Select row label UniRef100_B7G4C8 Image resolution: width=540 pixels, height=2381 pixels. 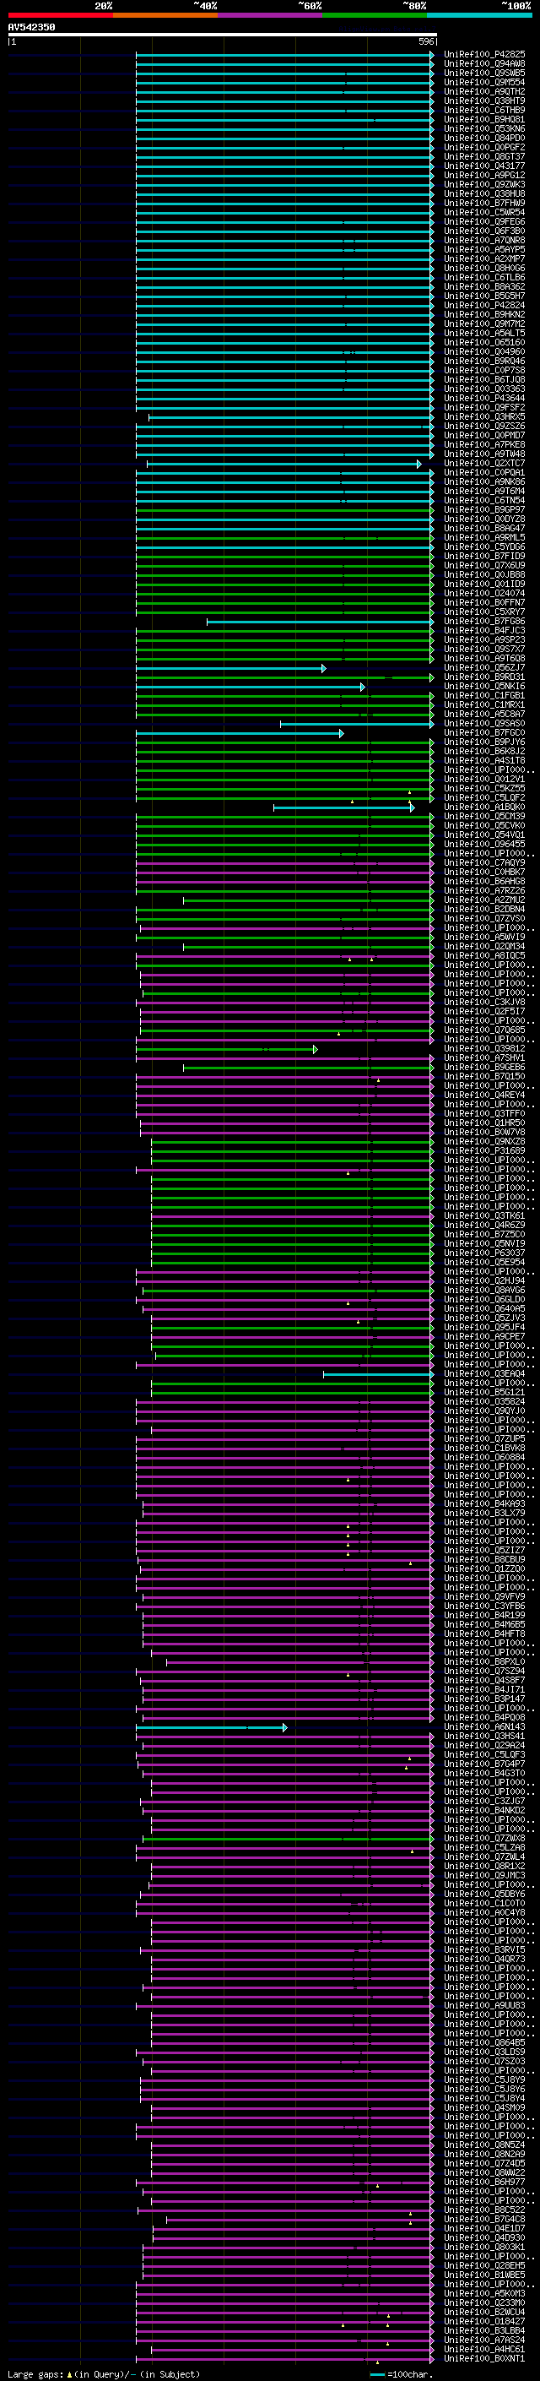click(x=484, y=2219)
